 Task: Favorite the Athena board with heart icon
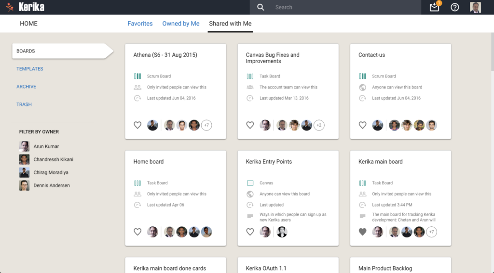click(137, 125)
